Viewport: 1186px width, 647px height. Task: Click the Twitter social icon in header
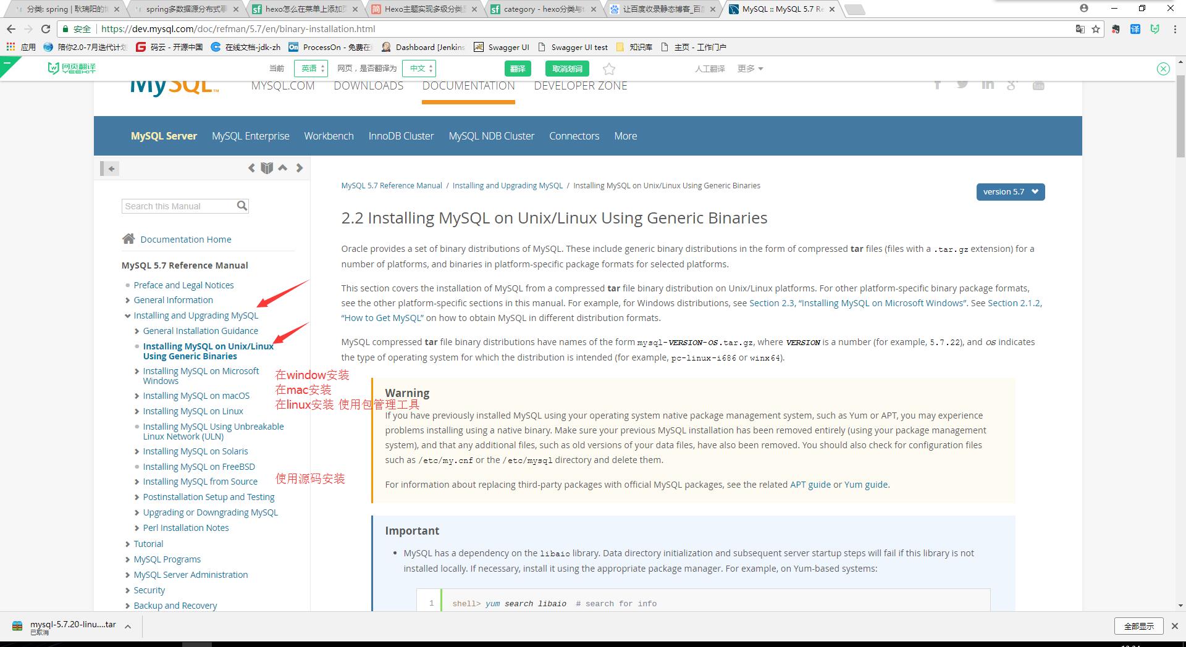[962, 85]
